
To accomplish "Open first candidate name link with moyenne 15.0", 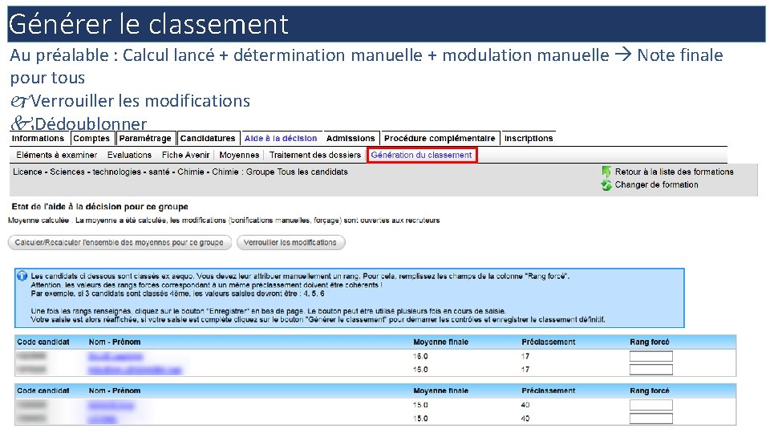I will (x=111, y=405).
